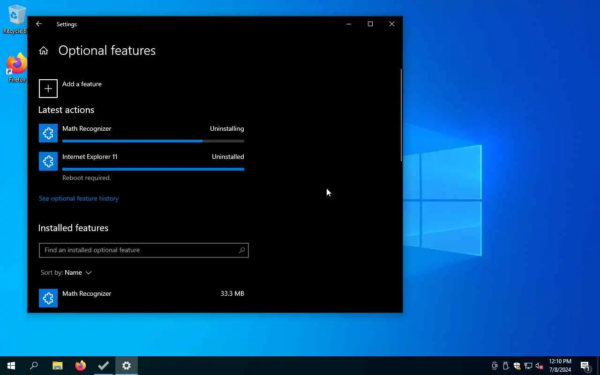Open the Firefox desktop shortcut
Screen dimensions: 600x375
click(17, 68)
